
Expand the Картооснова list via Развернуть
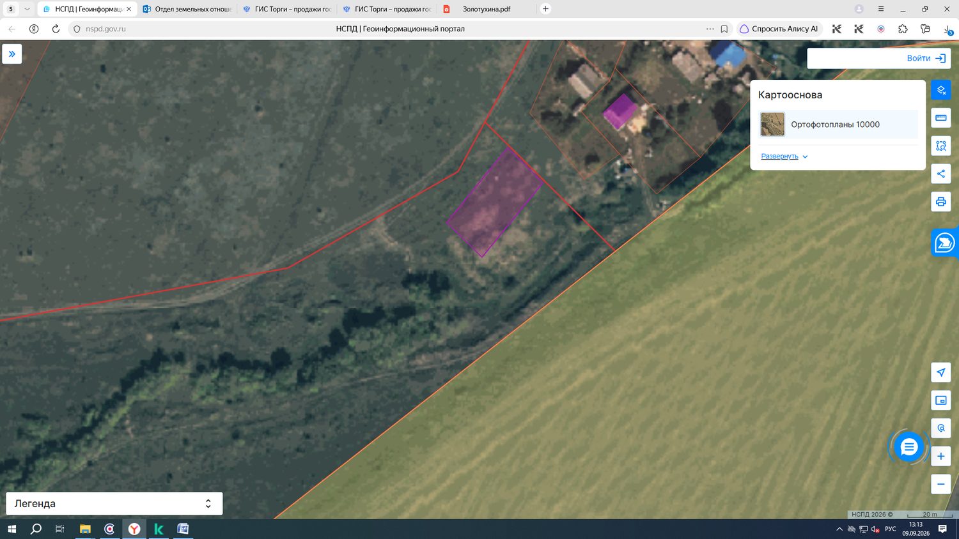784,156
